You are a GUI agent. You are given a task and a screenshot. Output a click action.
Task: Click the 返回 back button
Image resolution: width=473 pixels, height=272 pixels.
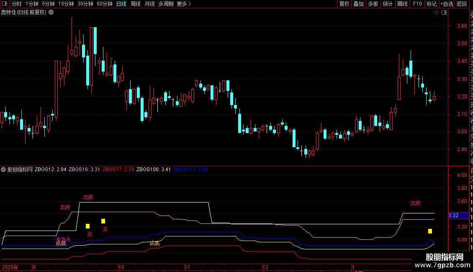tap(462, 4)
